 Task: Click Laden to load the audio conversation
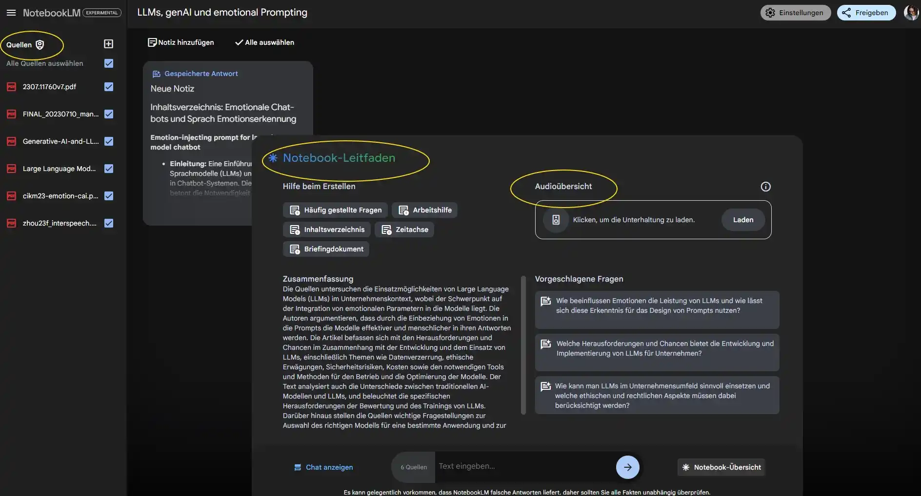(x=743, y=220)
